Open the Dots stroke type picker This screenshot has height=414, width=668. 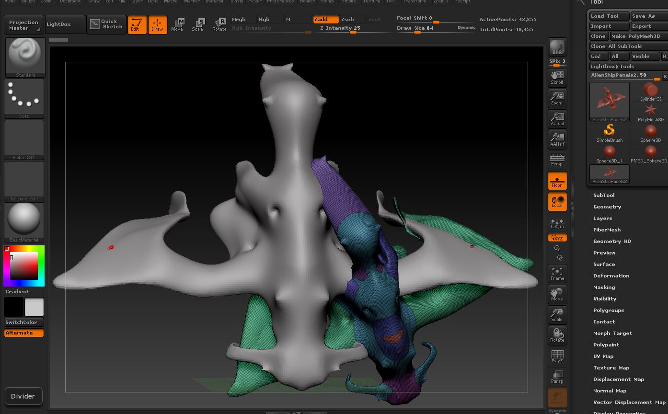tap(24, 99)
